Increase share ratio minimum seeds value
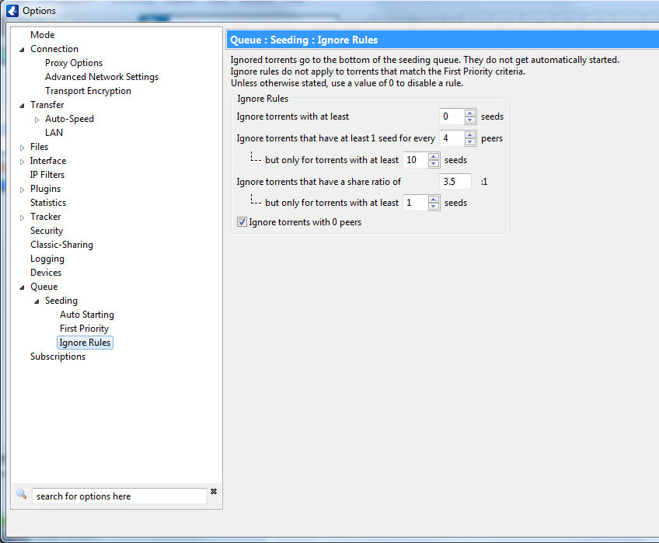Screen dimensions: 659x543 tap(434, 199)
